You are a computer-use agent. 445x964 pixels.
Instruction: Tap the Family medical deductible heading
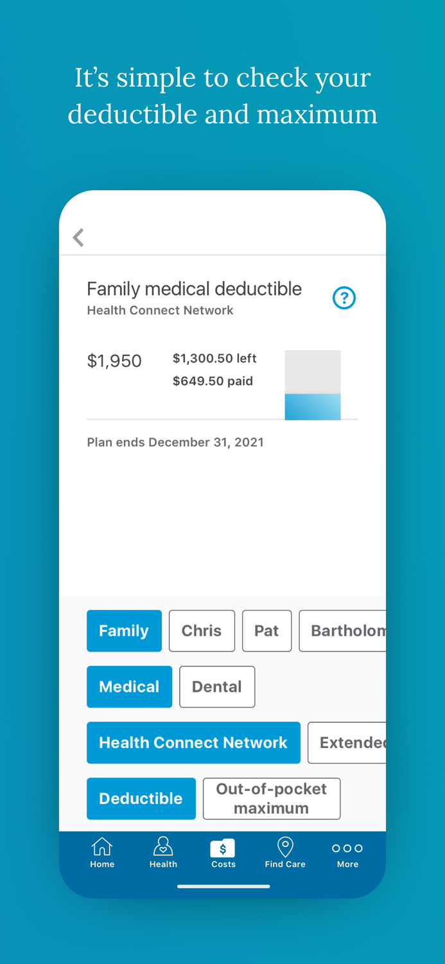194,289
